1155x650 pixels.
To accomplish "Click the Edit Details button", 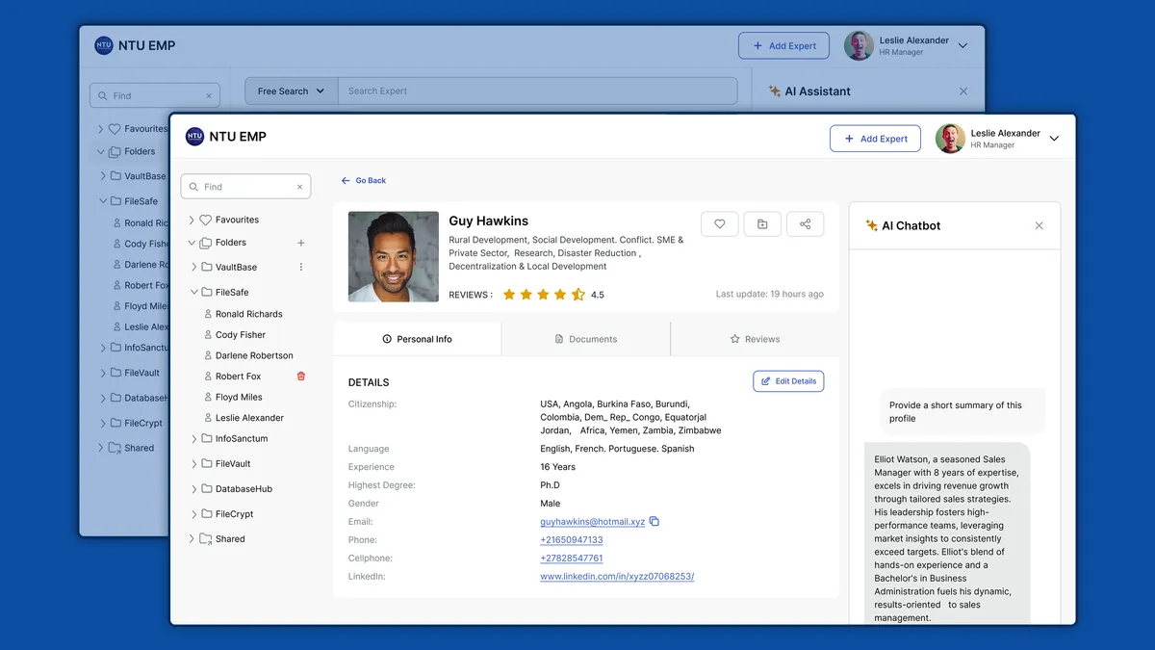I will 788,381.
